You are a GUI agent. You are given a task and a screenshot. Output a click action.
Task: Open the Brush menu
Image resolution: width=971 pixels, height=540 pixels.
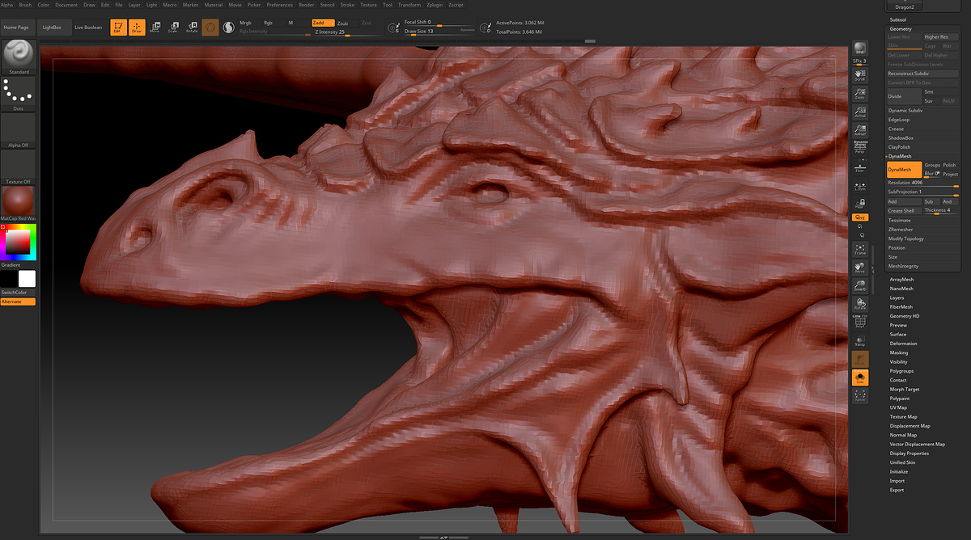tap(26, 5)
